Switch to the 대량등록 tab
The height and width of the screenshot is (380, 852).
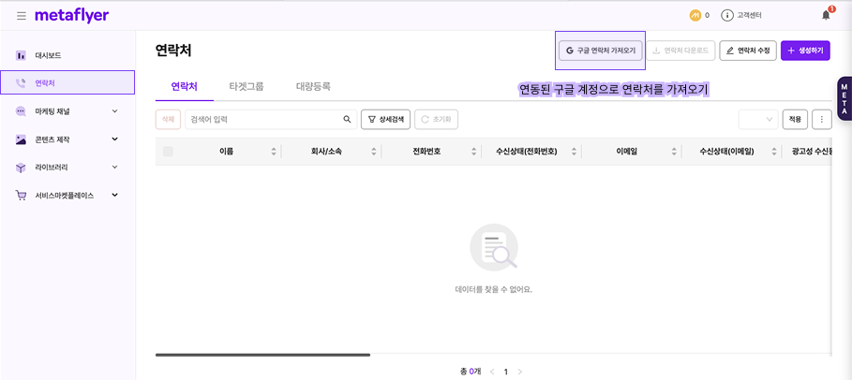point(313,86)
